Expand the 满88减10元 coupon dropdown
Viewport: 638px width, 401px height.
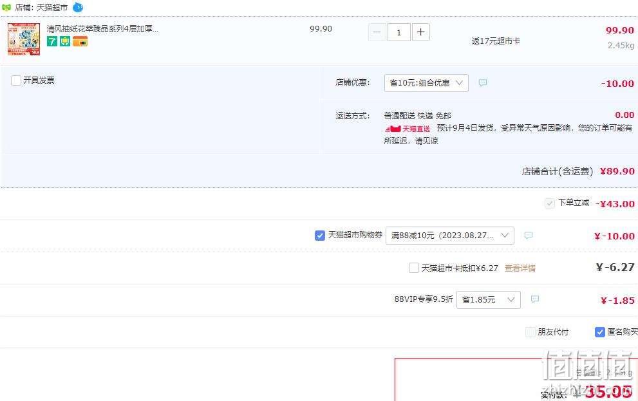(449, 236)
